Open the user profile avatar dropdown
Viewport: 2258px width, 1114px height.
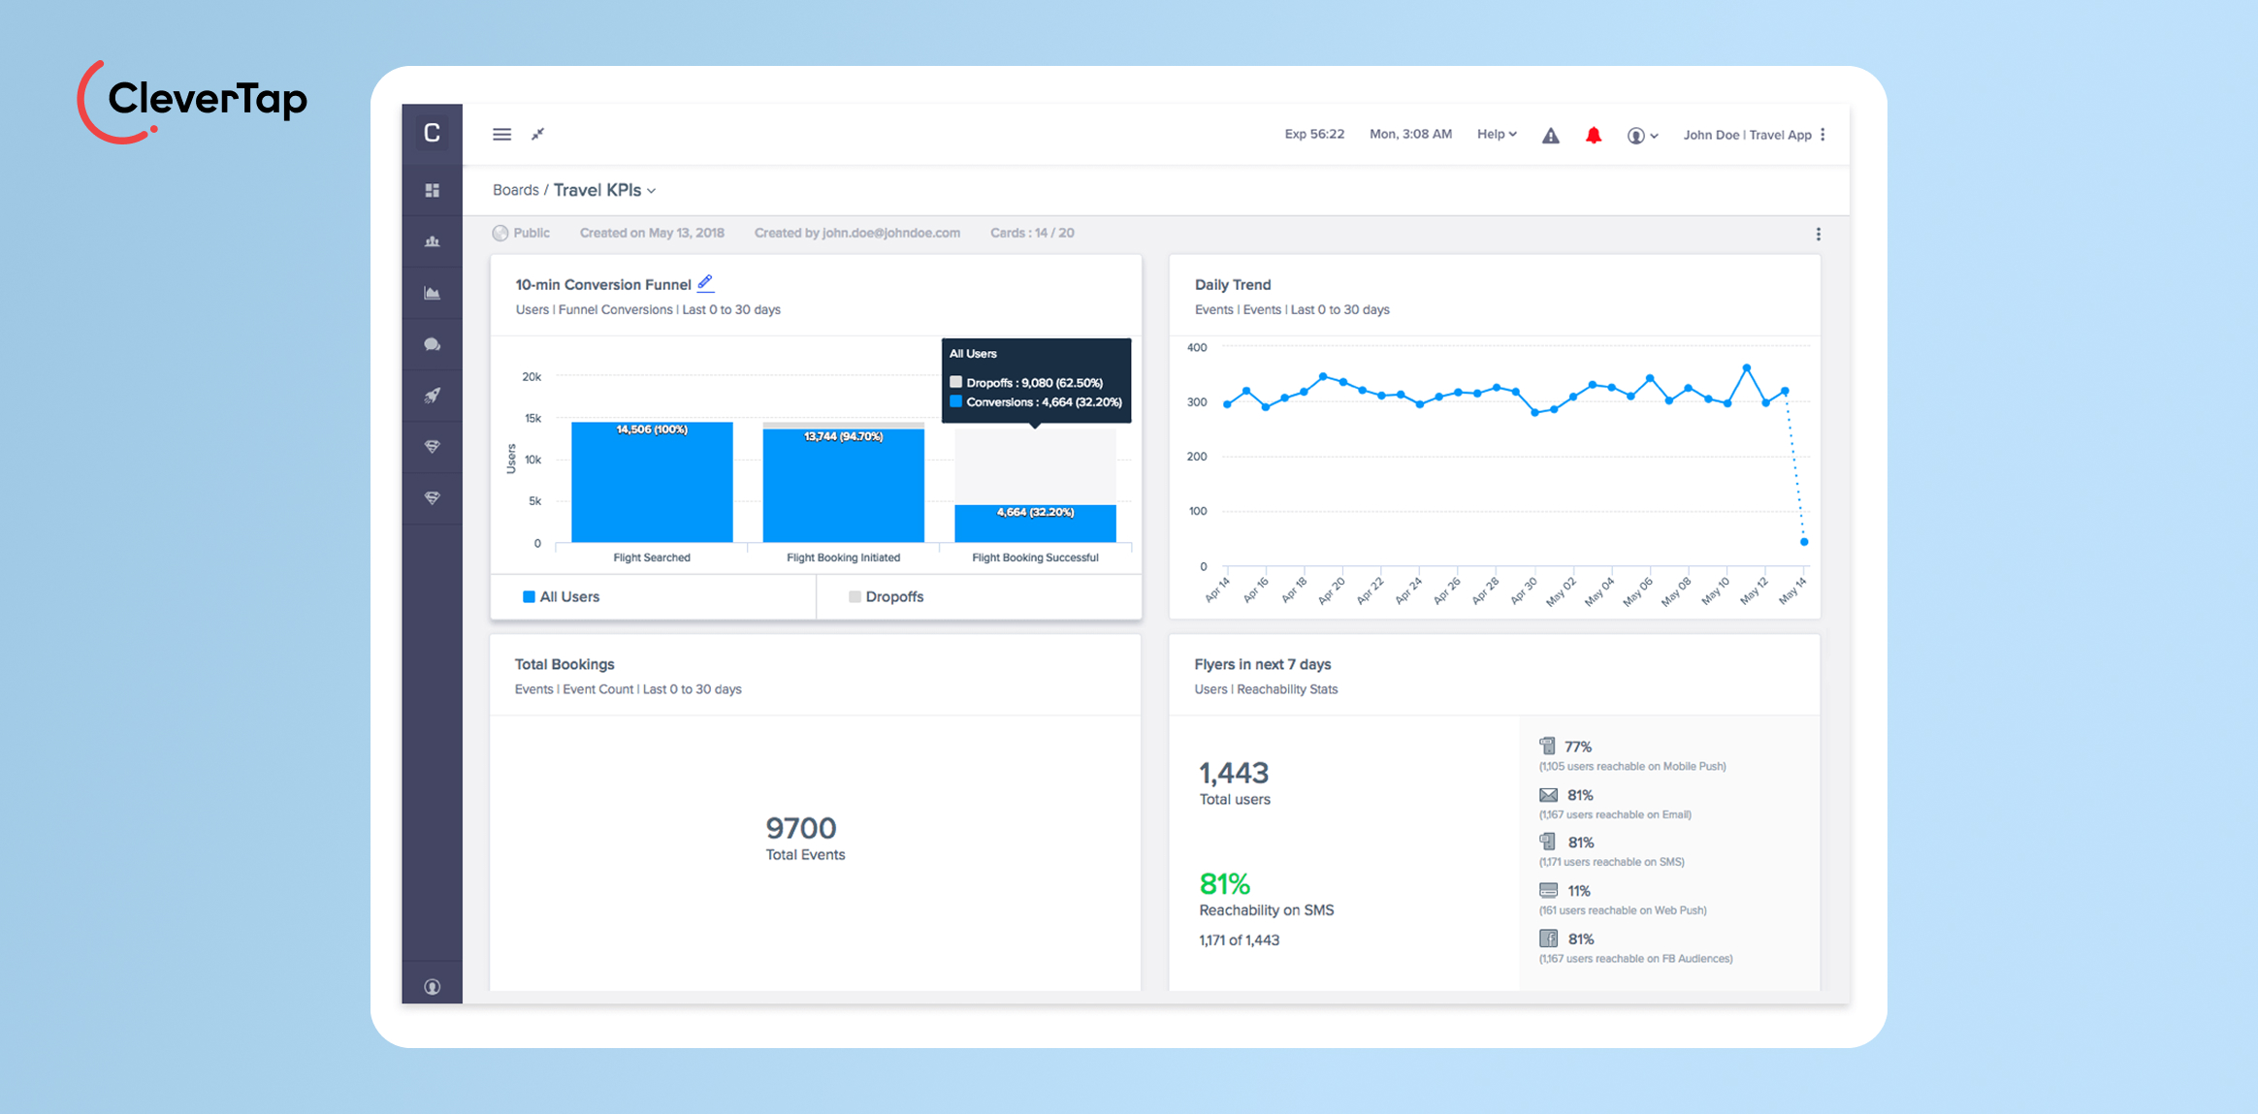pos(1642,136)
